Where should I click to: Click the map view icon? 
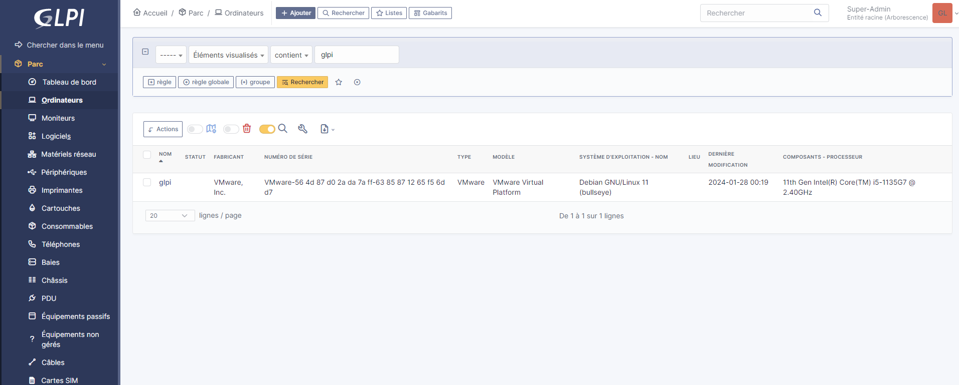211,129
